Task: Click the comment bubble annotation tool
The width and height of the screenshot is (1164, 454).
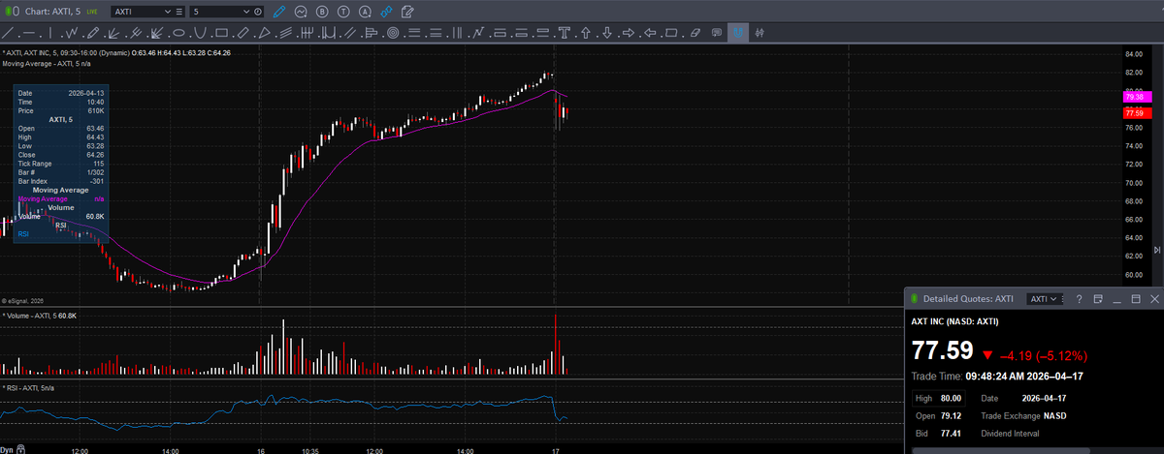Action: [x=717, y=33]
